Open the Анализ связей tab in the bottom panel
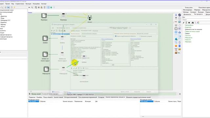This screenshot has width=210, height=118. point(58,97)
